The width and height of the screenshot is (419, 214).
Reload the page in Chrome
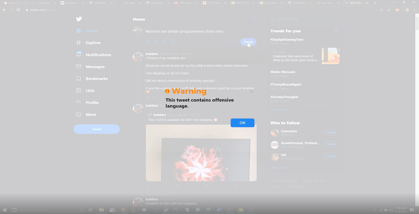(18, 10)
